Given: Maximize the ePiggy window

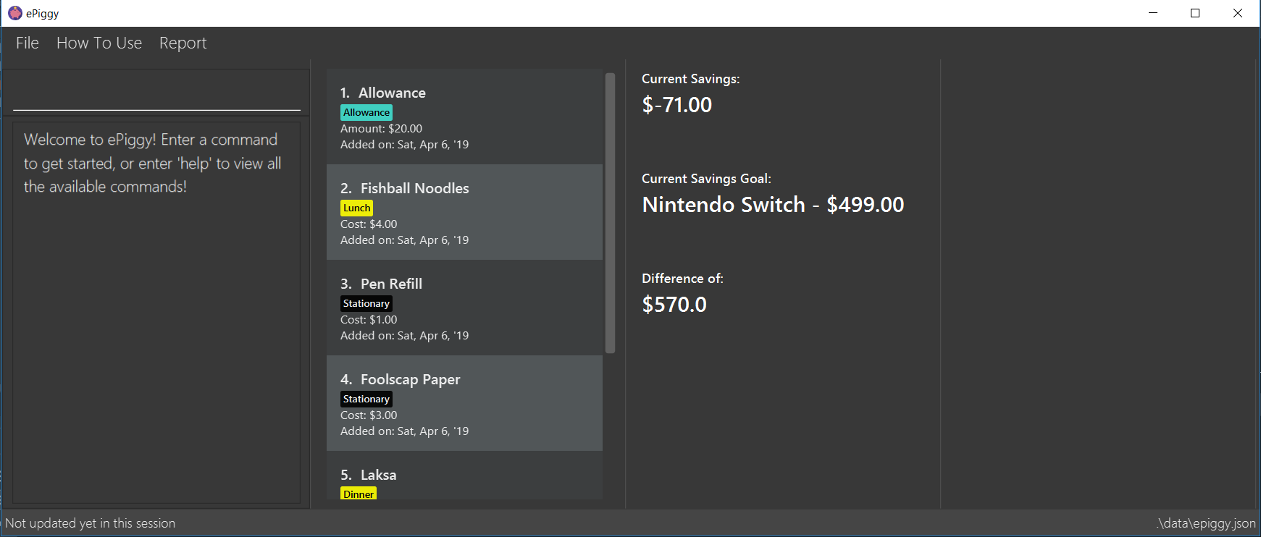Looking at the screenshot, I should [x=1195, y=13].
